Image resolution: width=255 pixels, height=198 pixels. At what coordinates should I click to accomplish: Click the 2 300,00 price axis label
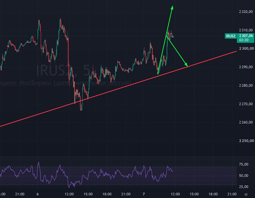[x=246, y=48]
